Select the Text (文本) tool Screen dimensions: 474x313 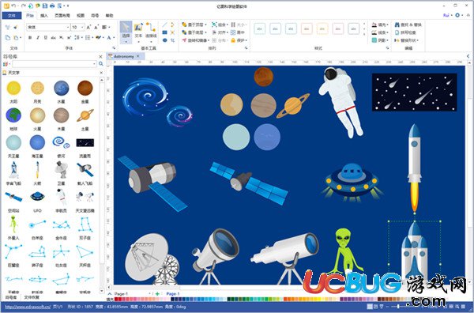[x=138, y=30]
